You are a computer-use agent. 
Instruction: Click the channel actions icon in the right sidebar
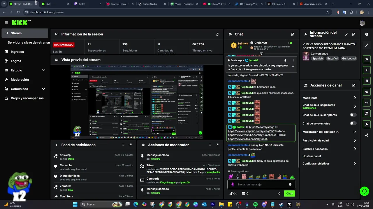click(x=367, y=113)
